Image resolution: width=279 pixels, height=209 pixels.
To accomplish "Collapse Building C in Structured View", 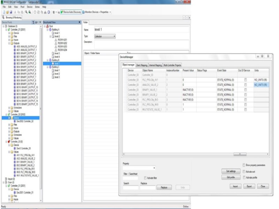I will pos(47,67).
